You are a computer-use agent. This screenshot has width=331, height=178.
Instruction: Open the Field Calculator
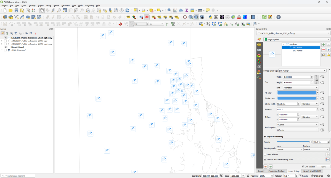[x=175, y=10]
